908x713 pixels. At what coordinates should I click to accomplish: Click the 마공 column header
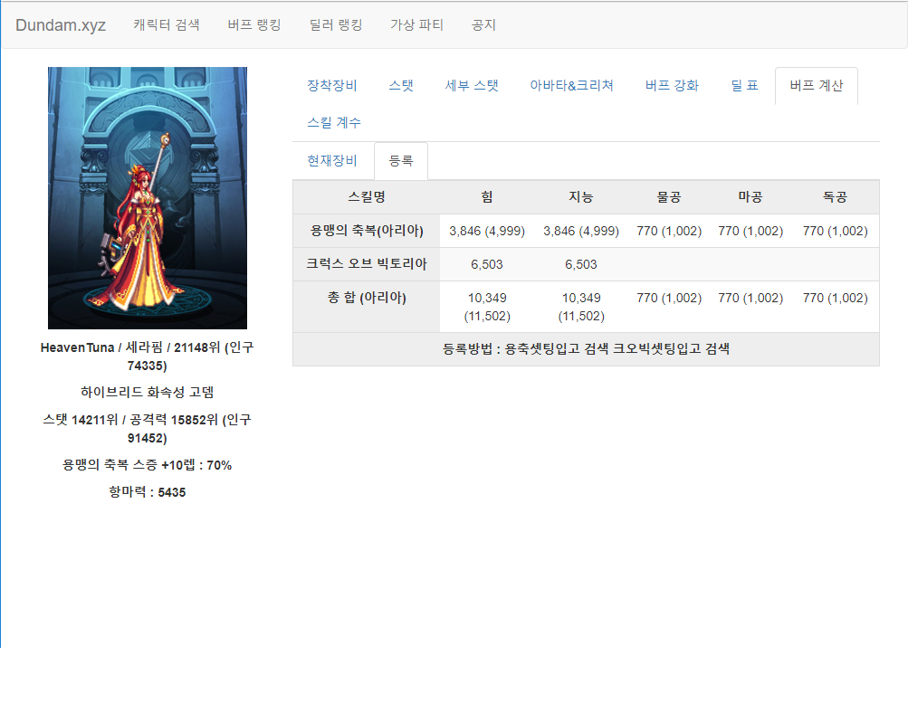750,197
